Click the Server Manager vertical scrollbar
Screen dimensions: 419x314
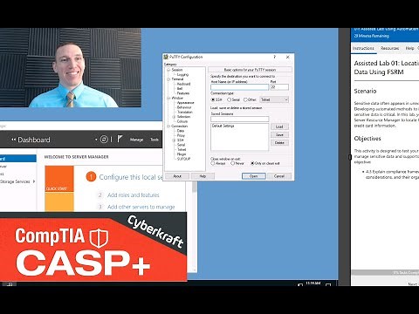pos(194,227)
